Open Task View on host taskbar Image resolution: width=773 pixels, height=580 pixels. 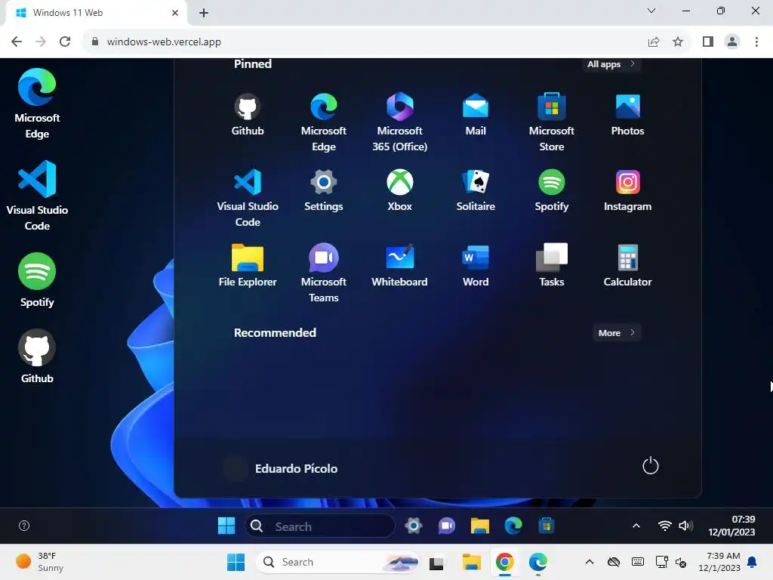(436, 563)
